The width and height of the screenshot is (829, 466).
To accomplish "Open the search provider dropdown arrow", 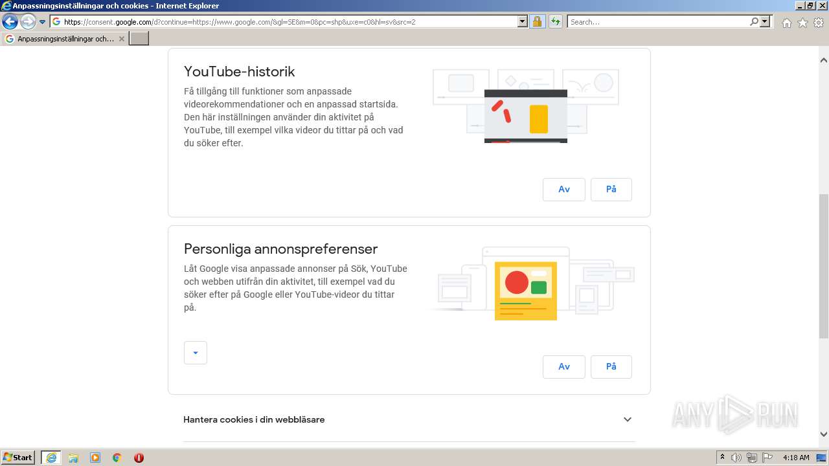I will [x=766, y=21].
